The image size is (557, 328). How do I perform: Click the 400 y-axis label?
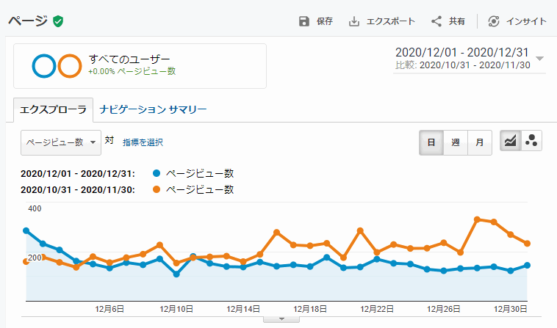pos(35,209)
